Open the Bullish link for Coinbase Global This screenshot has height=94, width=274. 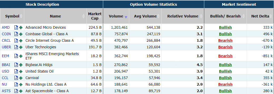225,34
